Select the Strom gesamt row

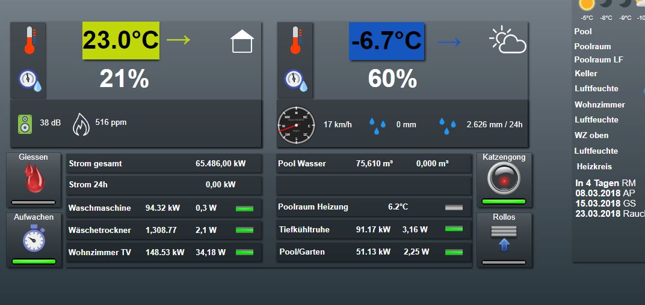click(x=164, y=163)
